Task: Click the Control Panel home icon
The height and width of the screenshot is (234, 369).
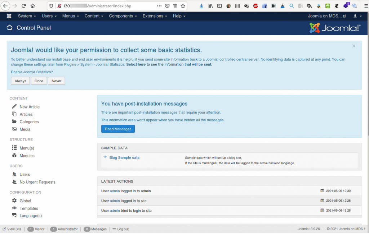Action: coord(9,27)
